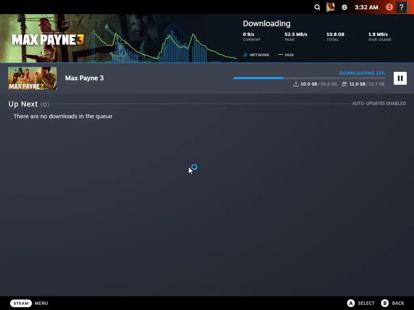The height and width of the screenshot is (310, 414).
Task: Click the Downloading header title
Action: [x=266, y=23]
